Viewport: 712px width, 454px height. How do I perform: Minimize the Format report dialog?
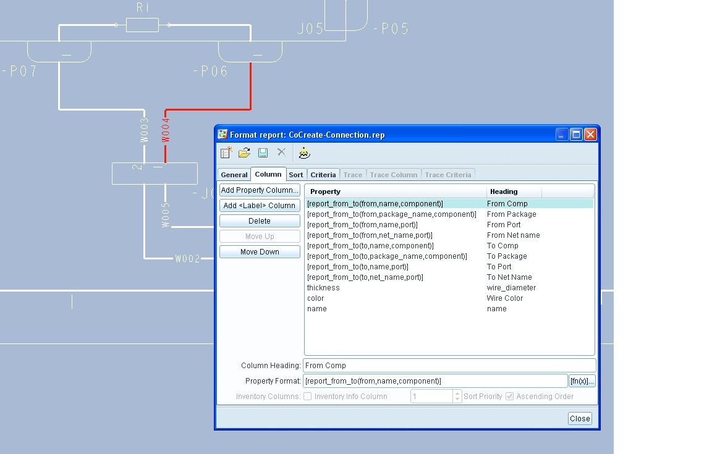tap(562, 135)
